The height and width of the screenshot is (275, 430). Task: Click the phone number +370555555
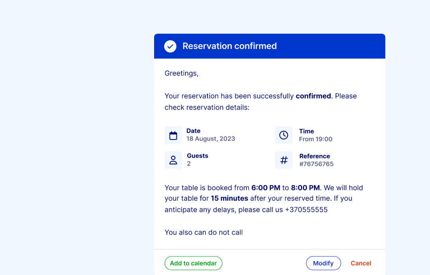click(x=306, y=209)
